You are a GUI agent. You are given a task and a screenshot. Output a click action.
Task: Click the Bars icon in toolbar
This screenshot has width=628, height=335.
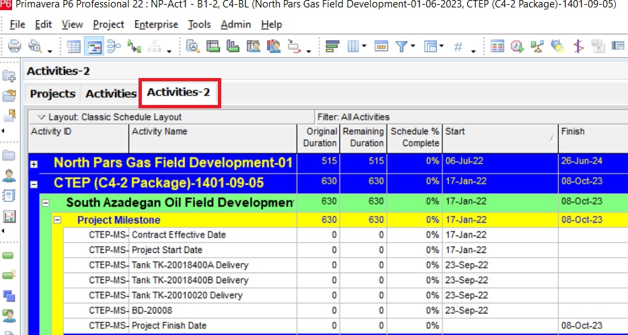(332, 46)
